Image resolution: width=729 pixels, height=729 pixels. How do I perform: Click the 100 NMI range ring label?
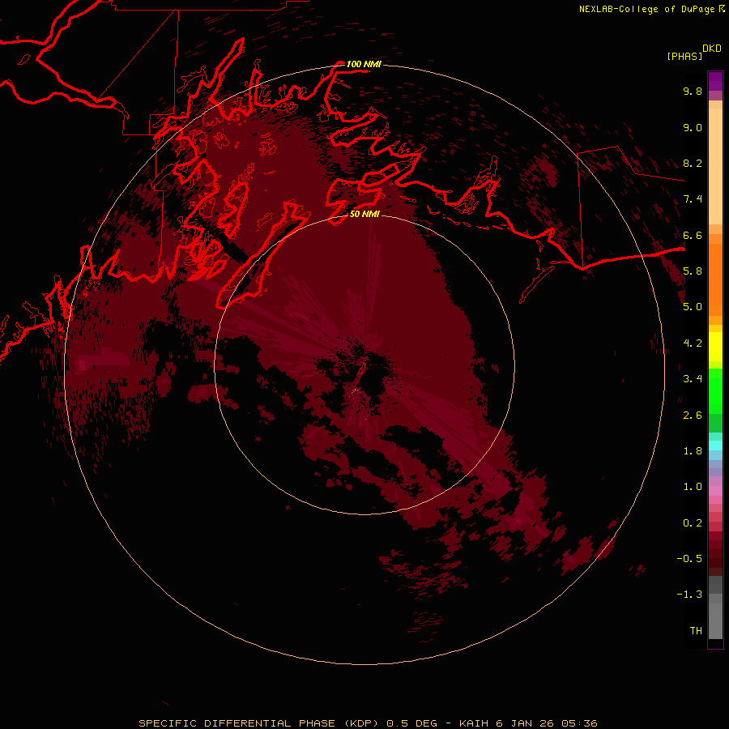tap(364, 64)
